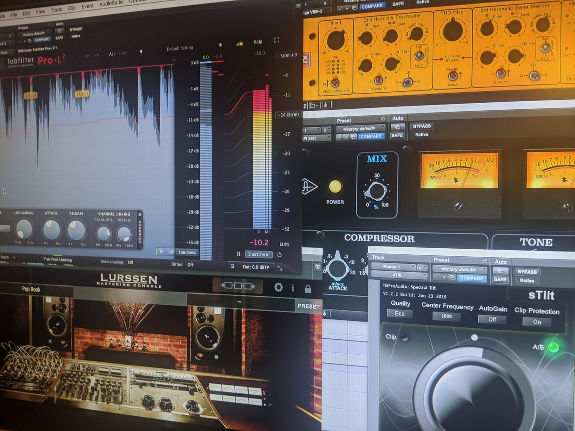
Task: Click the Pro-L 2 undo arrow icon
Action: [x=87, y=55]
